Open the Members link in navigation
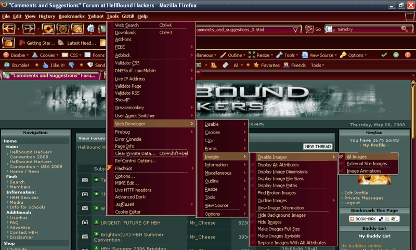 (20, 187)
